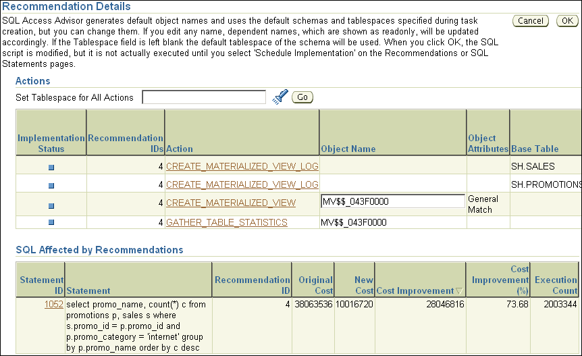
Task: Click status icon in SH.PROMOTIONS row
Action: [x=51, y=184]
